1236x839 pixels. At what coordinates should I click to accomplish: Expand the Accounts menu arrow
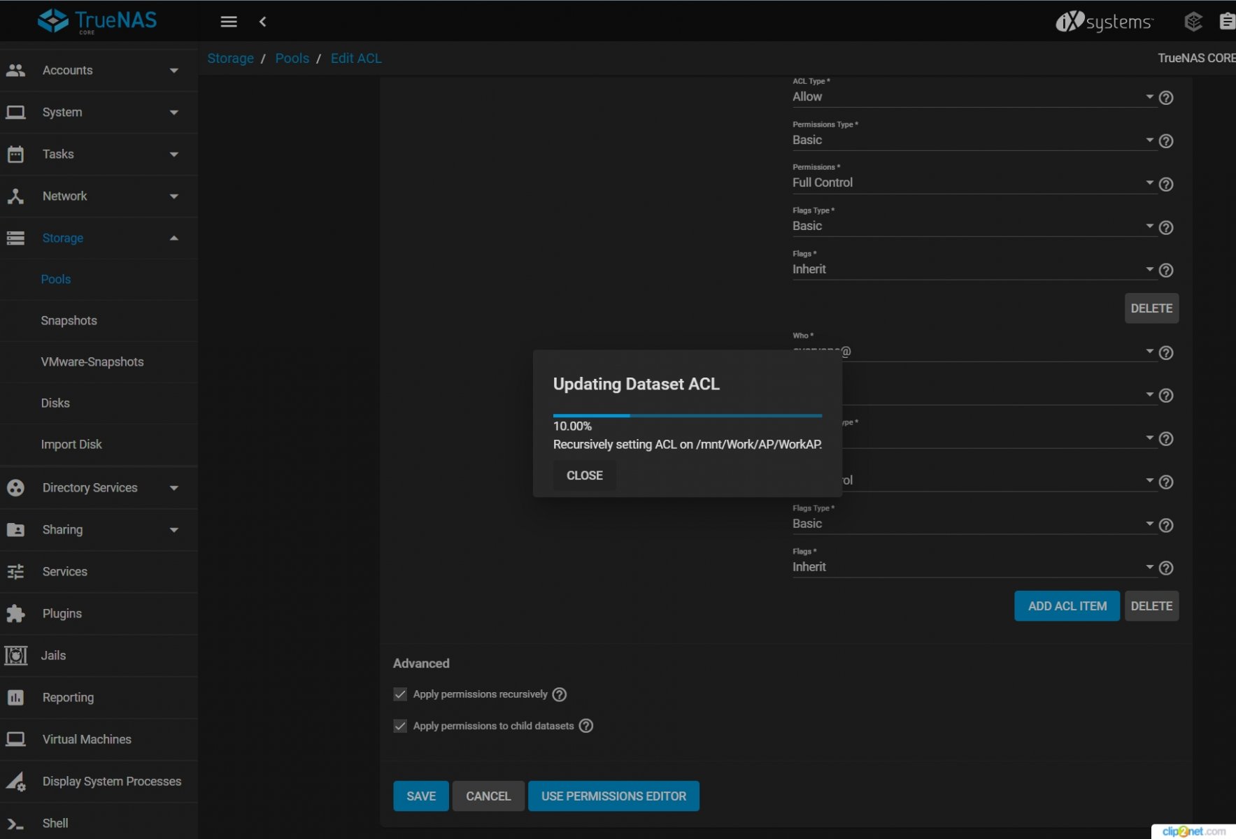tap(174, 71)
